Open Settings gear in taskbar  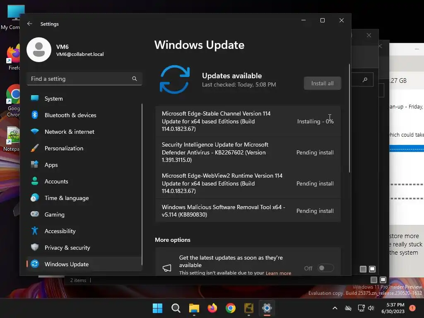pyautogui.click(x=267, y=308)
